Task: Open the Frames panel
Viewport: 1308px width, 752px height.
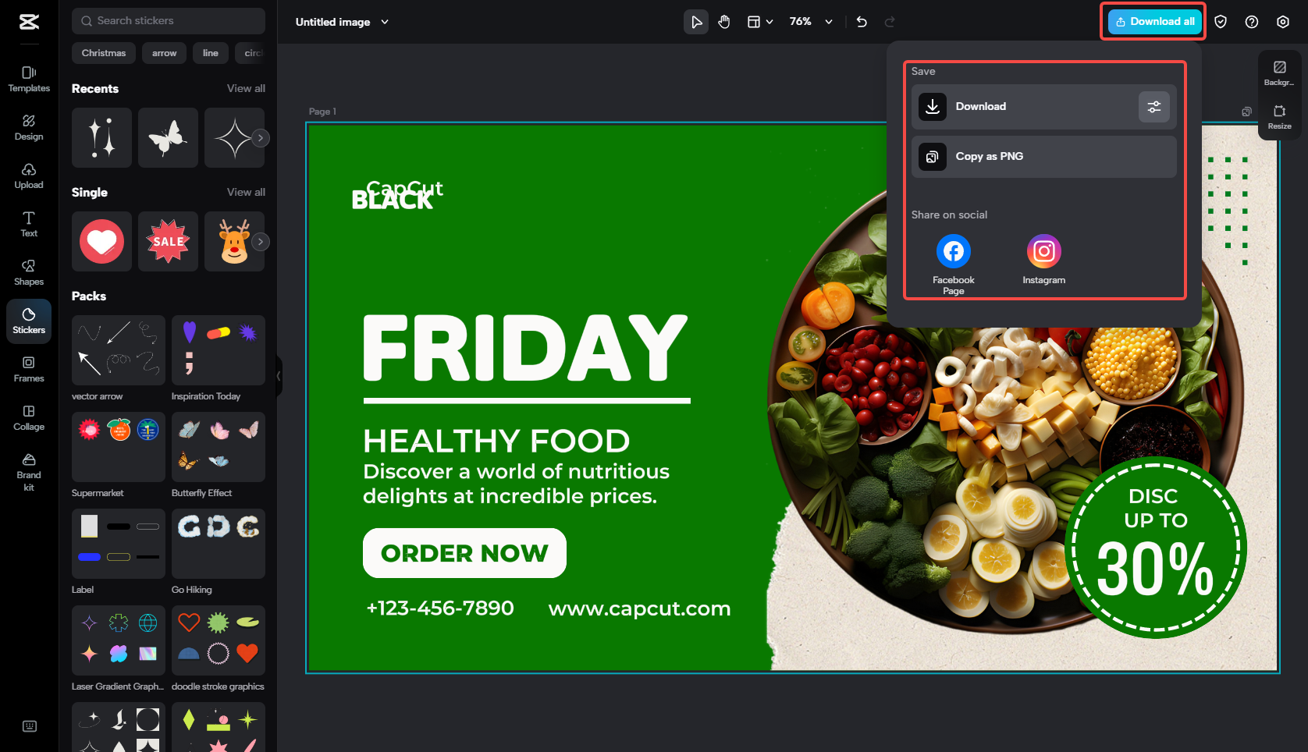Action: click(29, 369)
